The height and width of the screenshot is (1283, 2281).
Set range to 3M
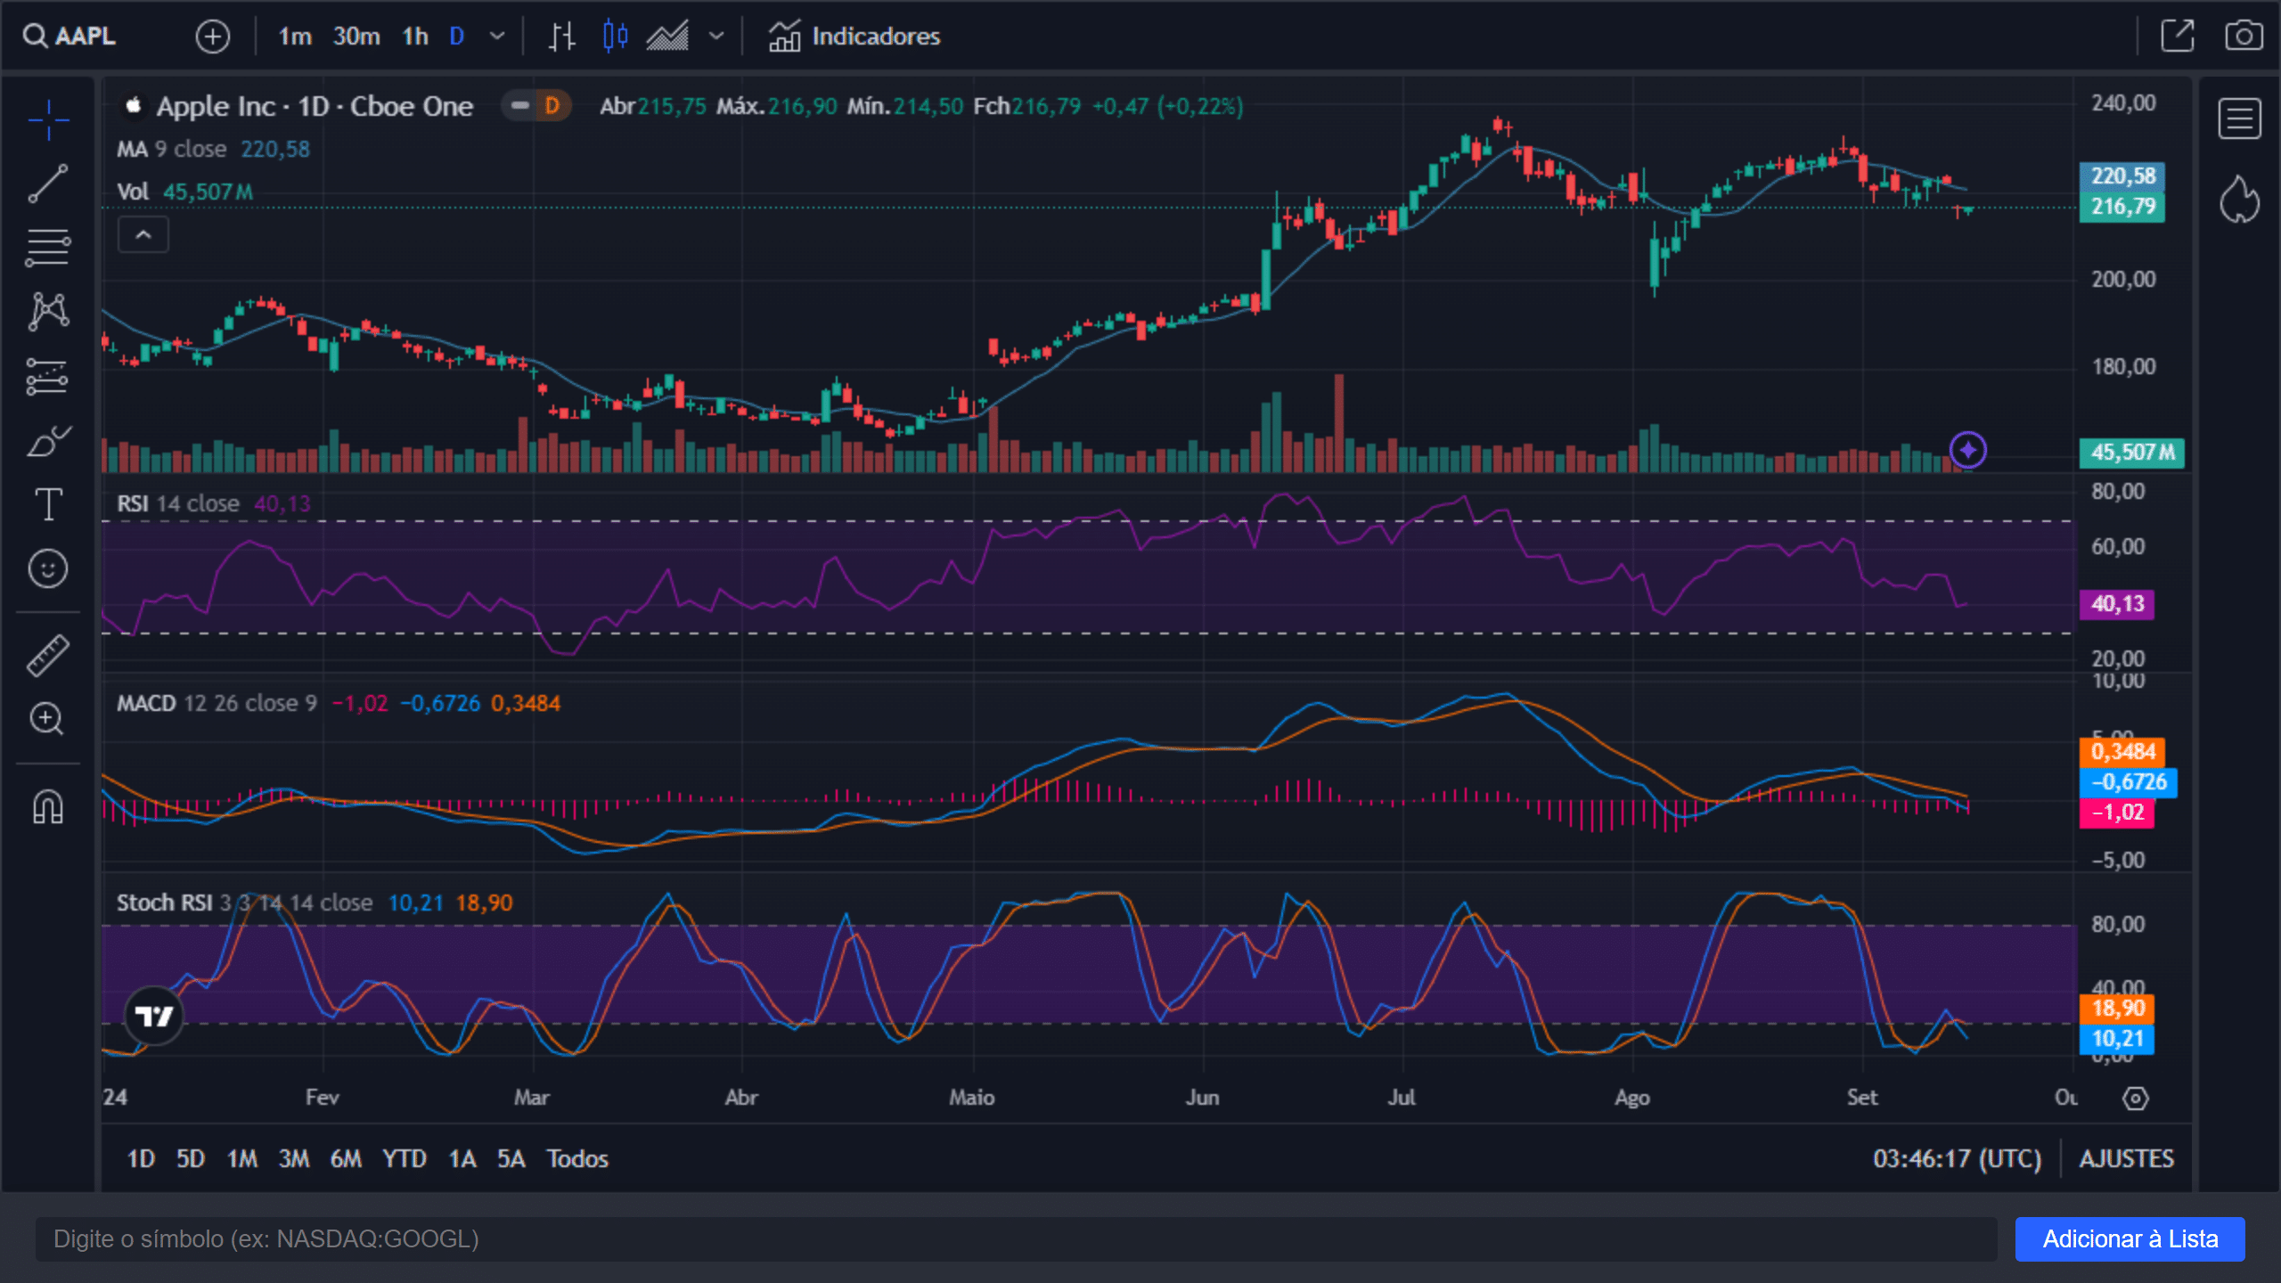294,1159
